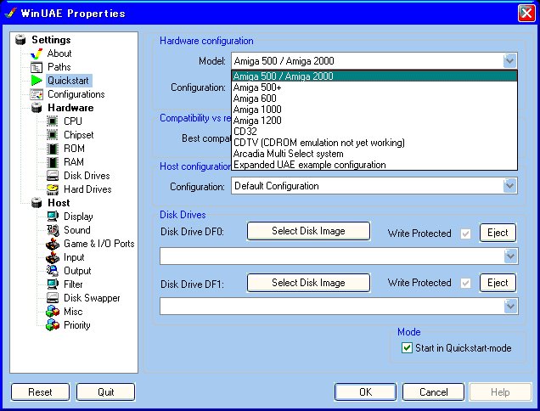The height and width of the screenshot is (411, 540).
Task: Choose Amiga 600 model
Action: point(374,99)
